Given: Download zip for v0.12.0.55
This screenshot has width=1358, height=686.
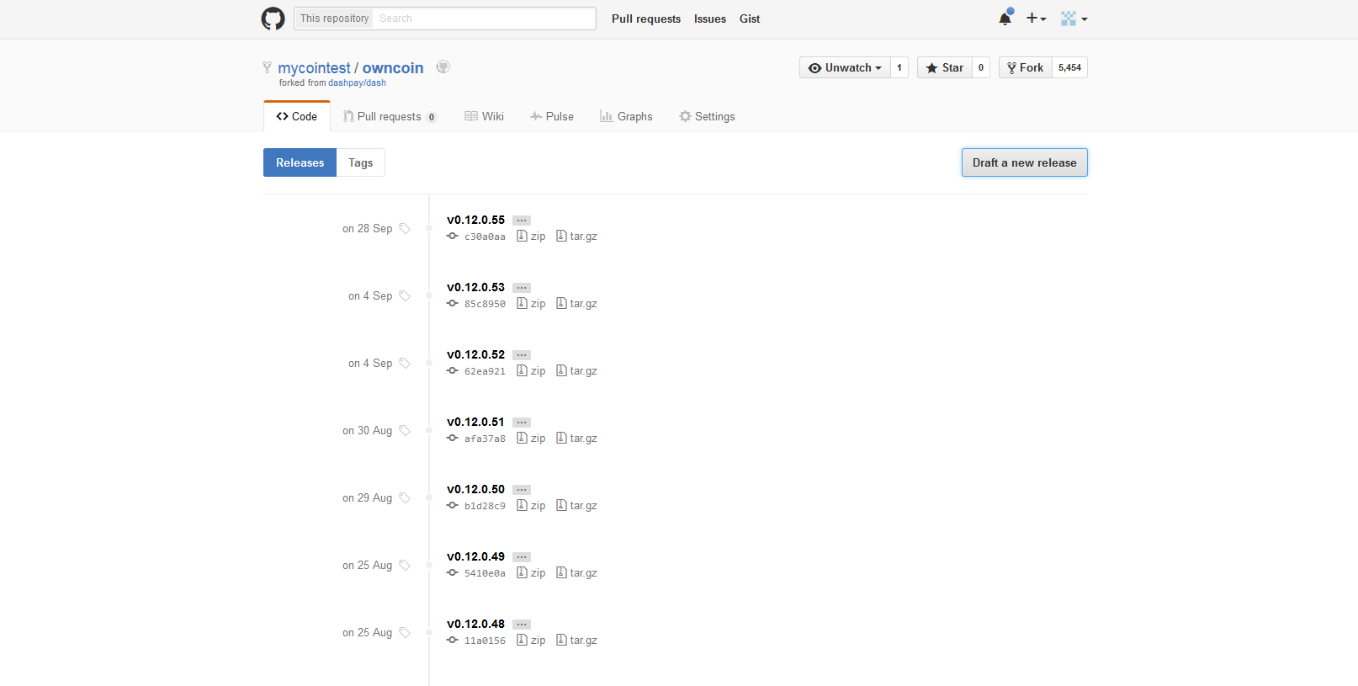Looking at the screenshot, I should 531,237.
